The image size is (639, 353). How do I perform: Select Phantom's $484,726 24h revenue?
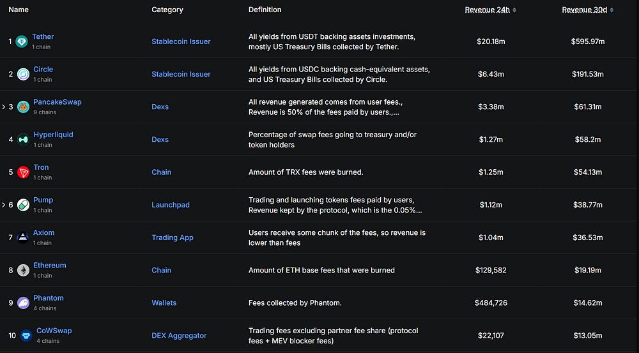(491, 303)
